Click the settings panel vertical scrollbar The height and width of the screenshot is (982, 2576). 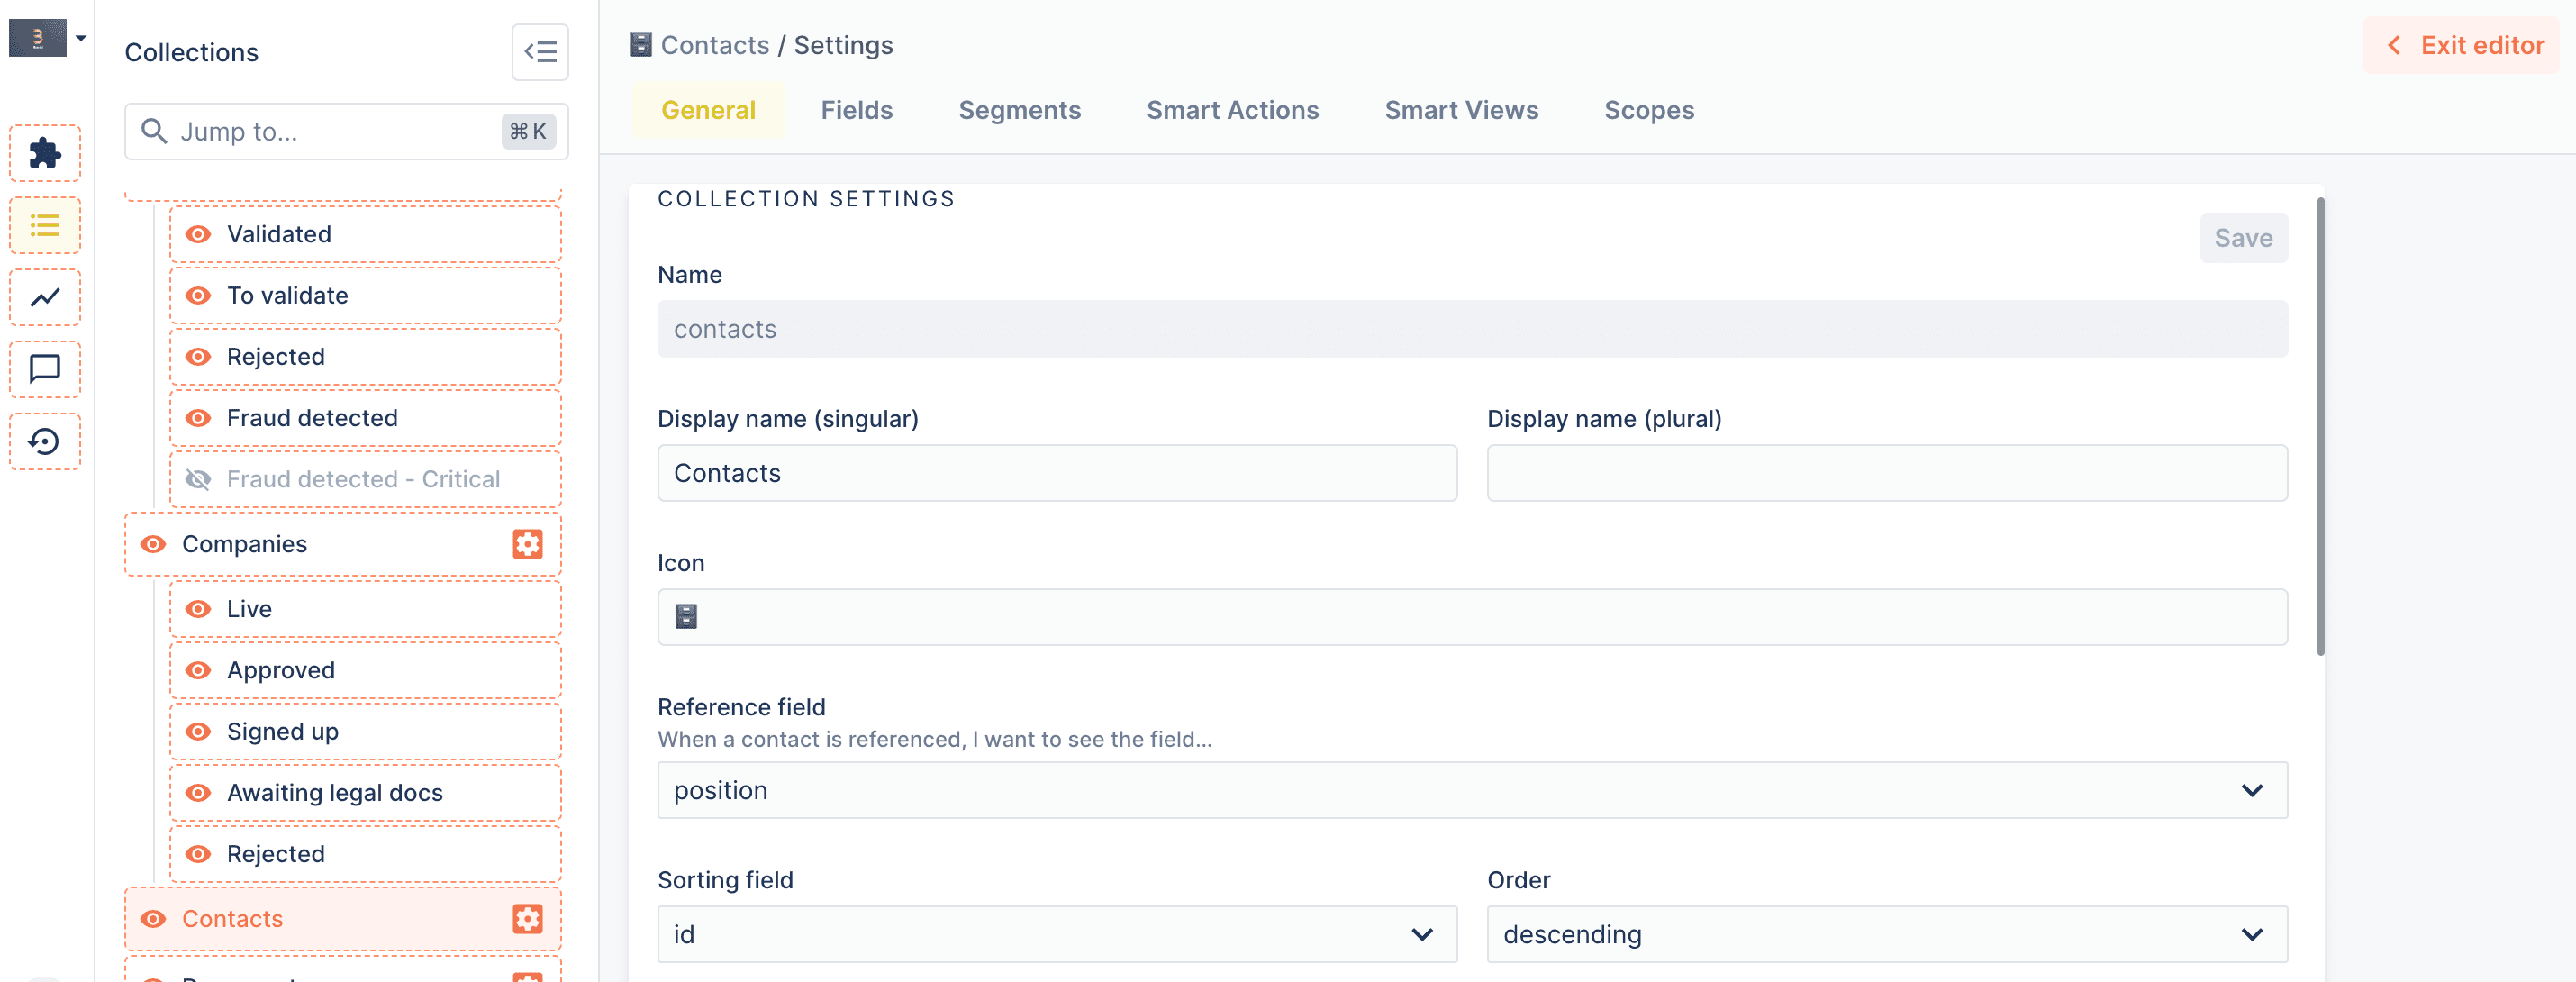(2320, 426)
